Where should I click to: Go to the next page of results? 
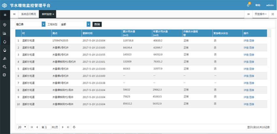62,127
